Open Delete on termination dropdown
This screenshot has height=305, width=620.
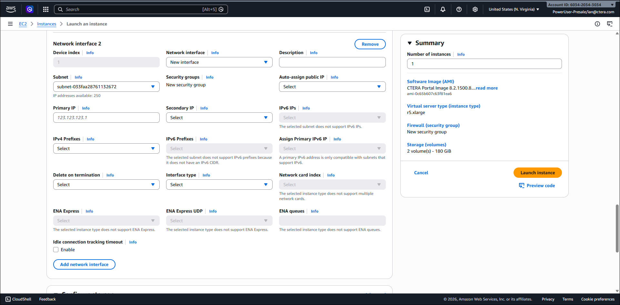click(x=106, y=185)
